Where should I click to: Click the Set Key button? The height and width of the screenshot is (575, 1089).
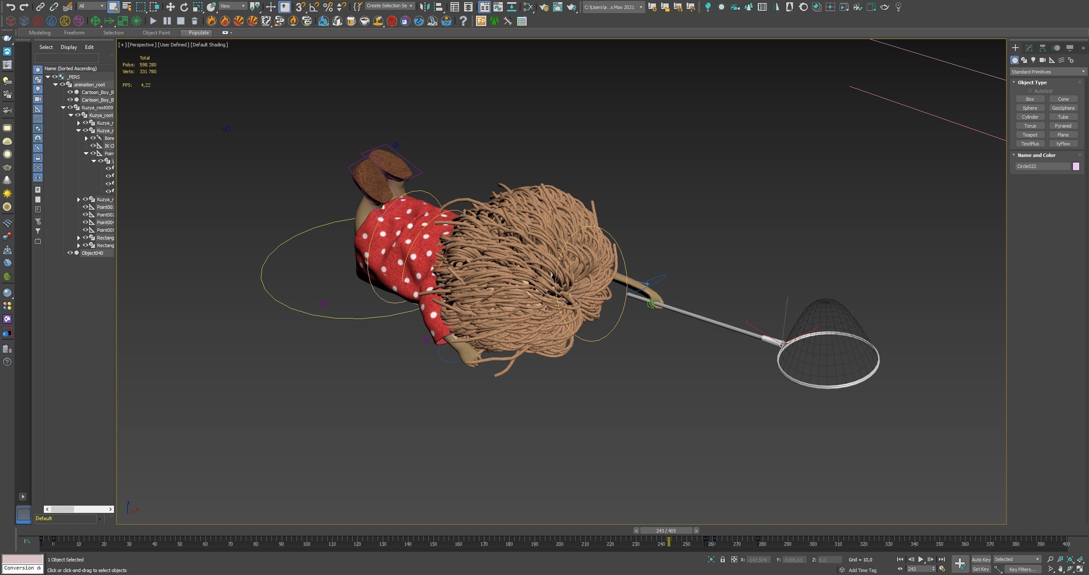(x=981, y=569)
